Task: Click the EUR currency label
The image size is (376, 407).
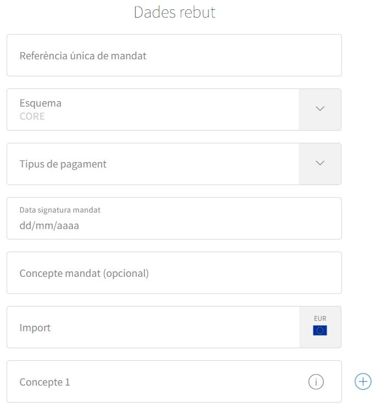Action: coord(320,319)
